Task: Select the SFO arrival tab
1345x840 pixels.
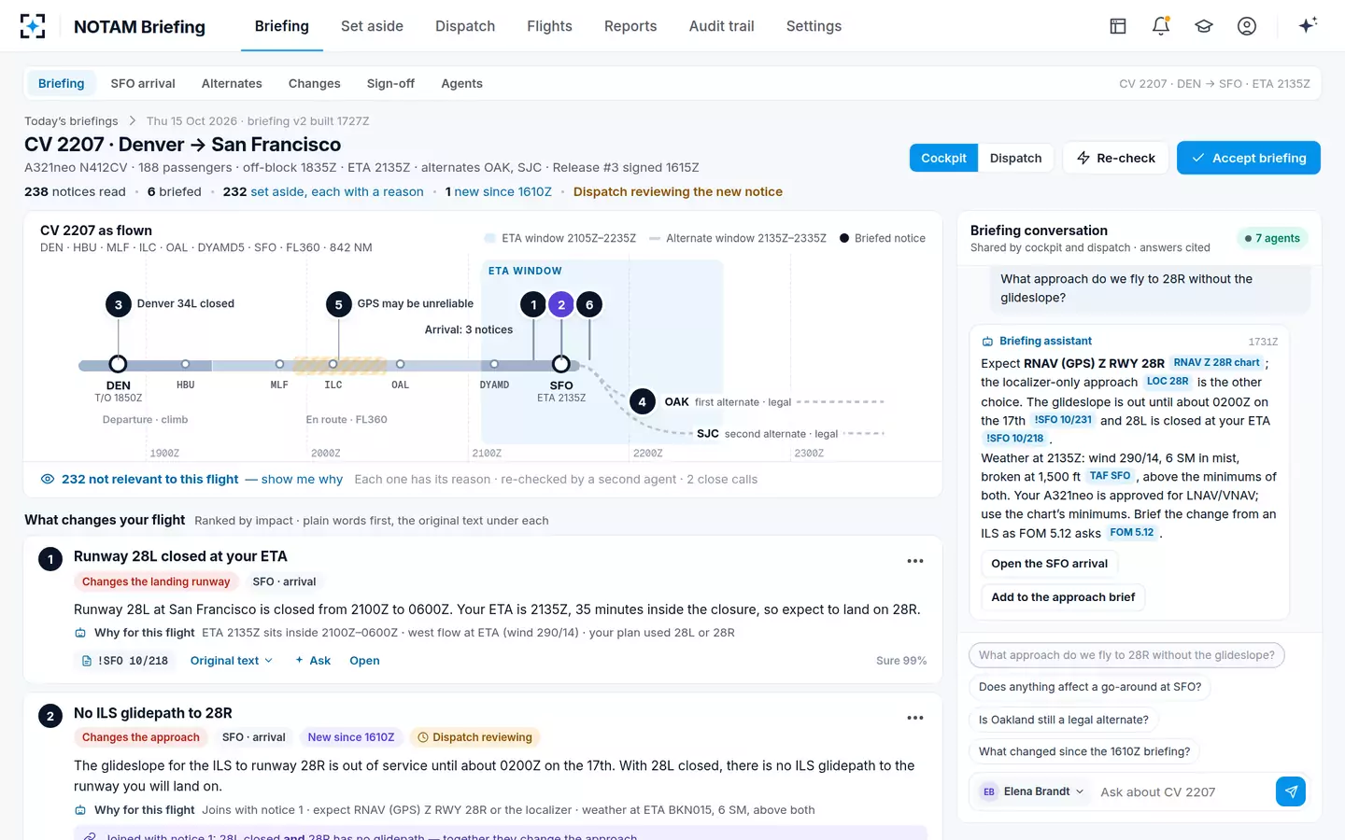Action: point(143,83)
